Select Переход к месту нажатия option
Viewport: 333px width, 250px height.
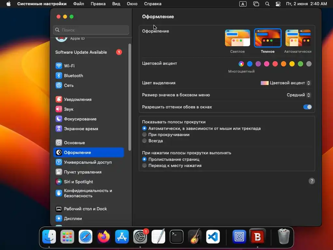click(x=144, y=165)
